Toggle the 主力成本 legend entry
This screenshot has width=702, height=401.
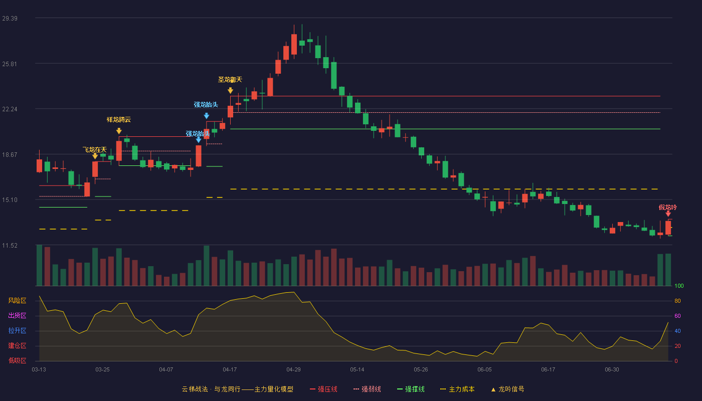pyautogui.click(x=457, y=389)
